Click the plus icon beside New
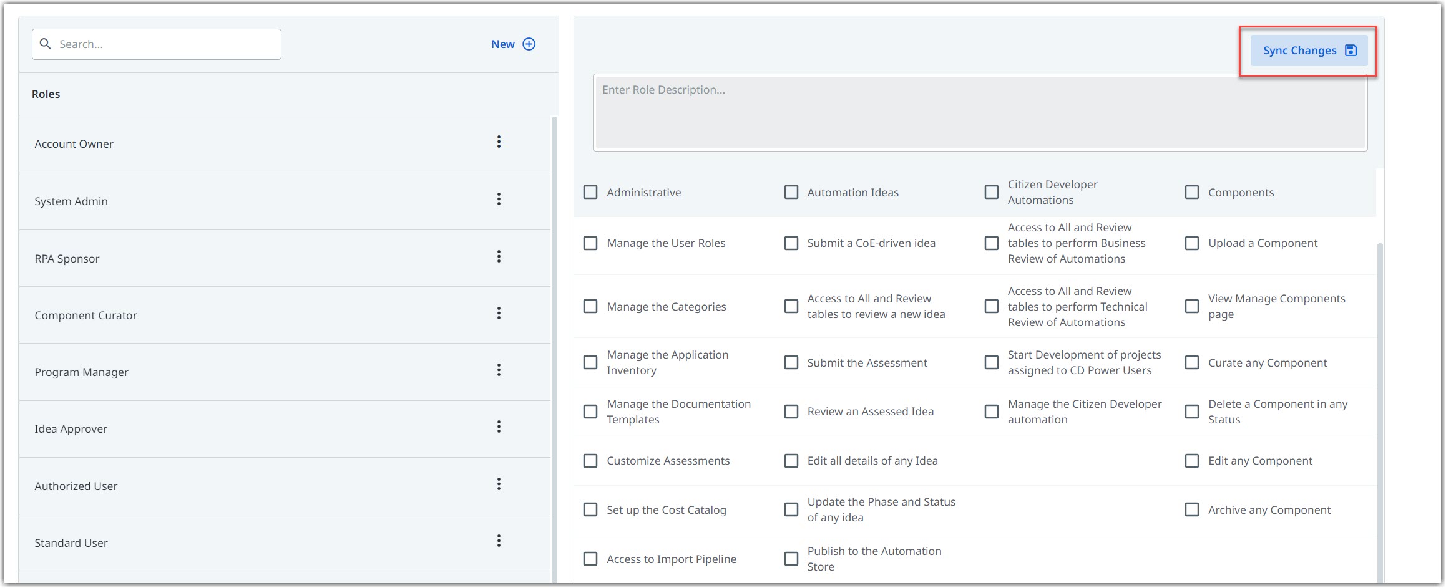 pos(529,44)
